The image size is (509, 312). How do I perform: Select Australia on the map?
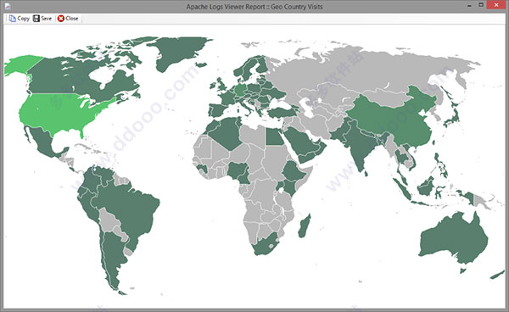(x=453, y=238)
